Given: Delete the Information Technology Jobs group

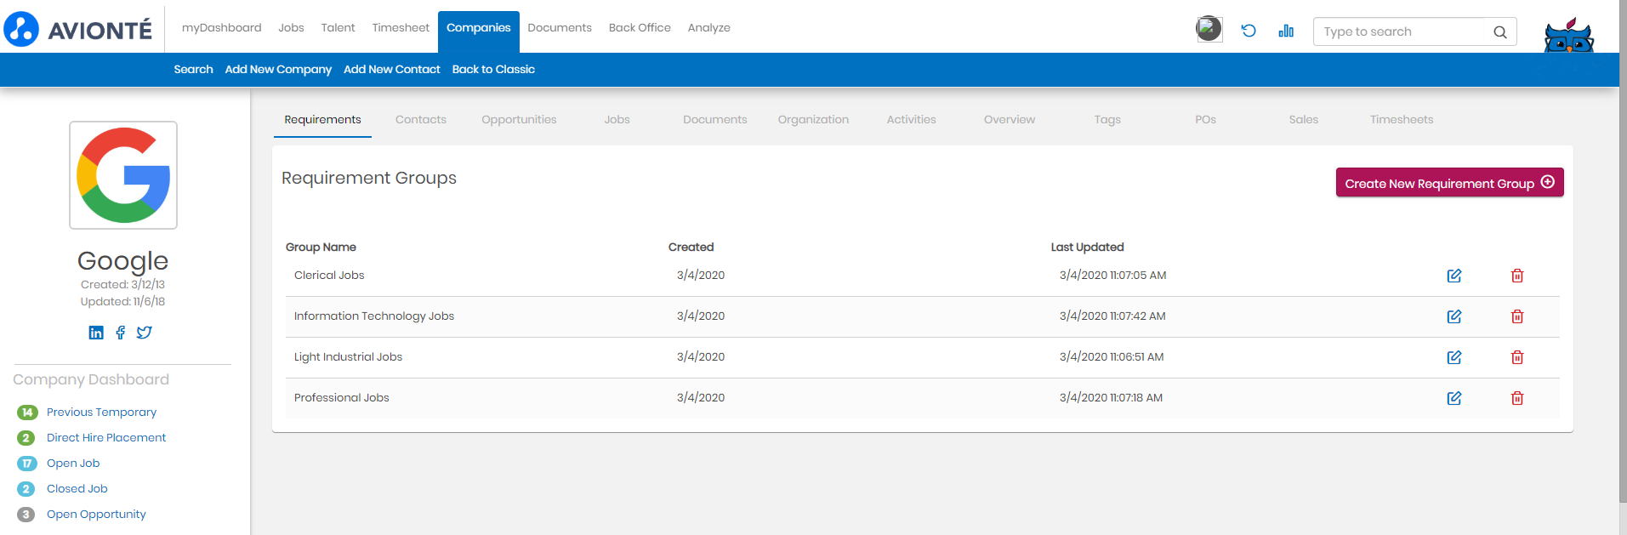Looking at the screenshot, I should [x=1516, y=316].
